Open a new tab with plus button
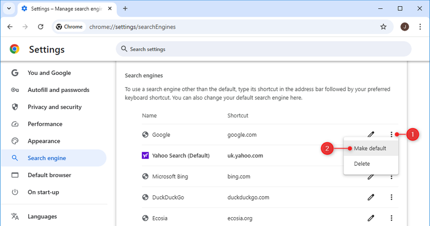 coord(125,8)
